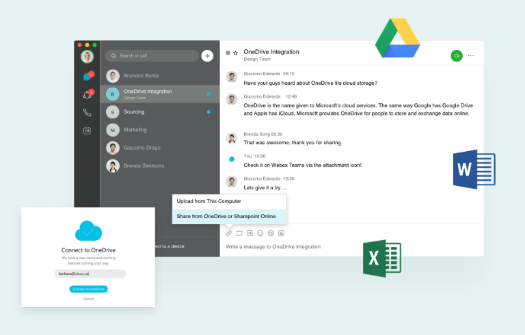The image size is (525, 335).
Task: Cancel the Connect to OneDrive dialog
Action: (88, 299)
